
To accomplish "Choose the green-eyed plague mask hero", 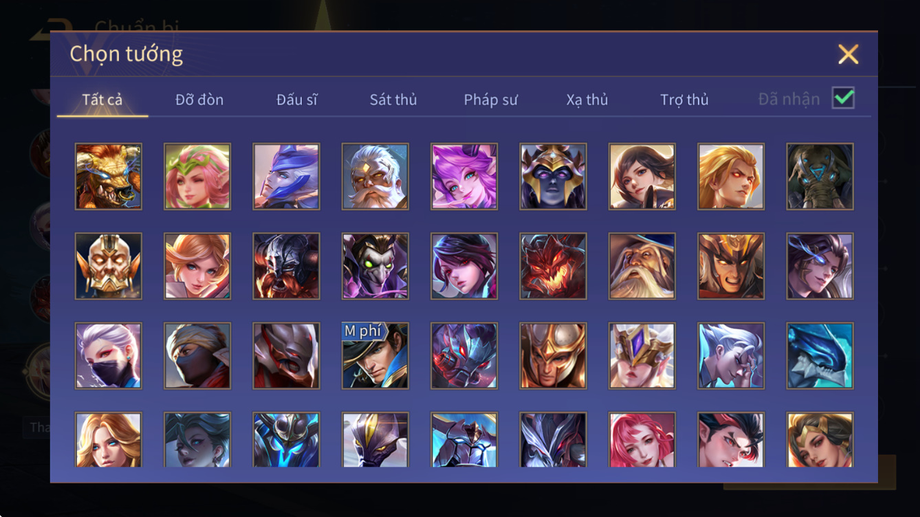I will [x=375, y=266].
